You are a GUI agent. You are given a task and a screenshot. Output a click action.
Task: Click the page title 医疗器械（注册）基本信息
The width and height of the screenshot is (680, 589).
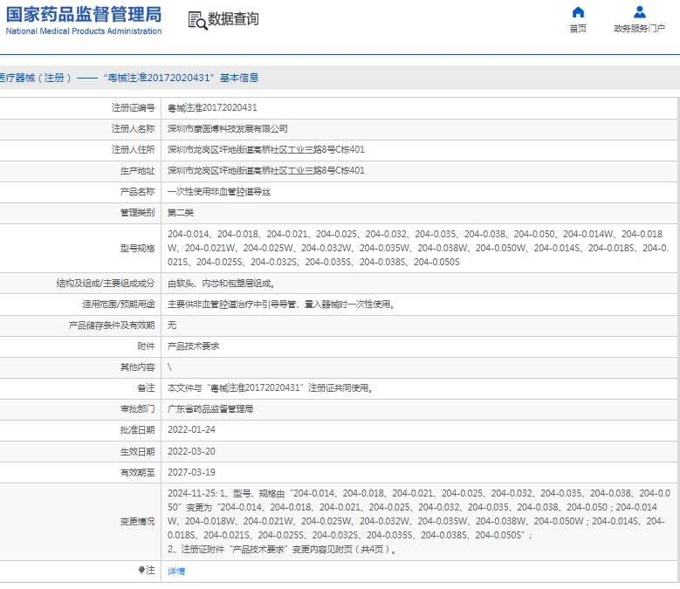[129, 78]
